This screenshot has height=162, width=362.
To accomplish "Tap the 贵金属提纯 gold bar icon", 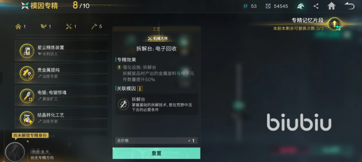I will (27, 73).
